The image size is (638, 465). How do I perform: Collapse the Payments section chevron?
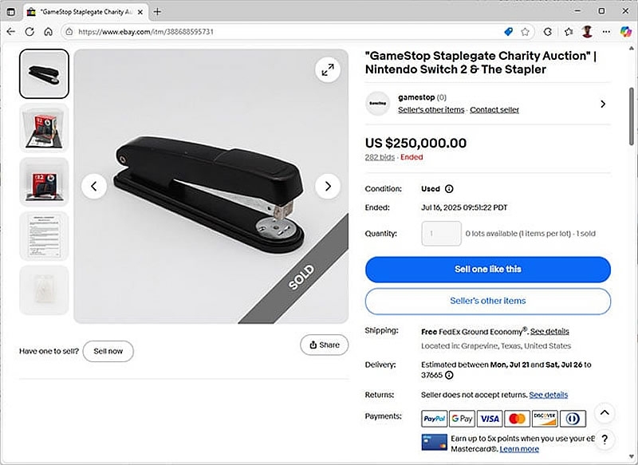(604, 412)
